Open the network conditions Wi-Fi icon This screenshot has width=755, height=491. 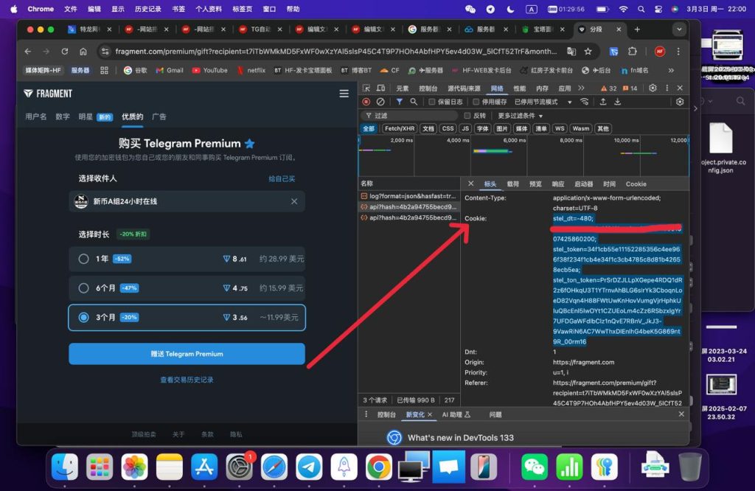[x=585, y=102]
